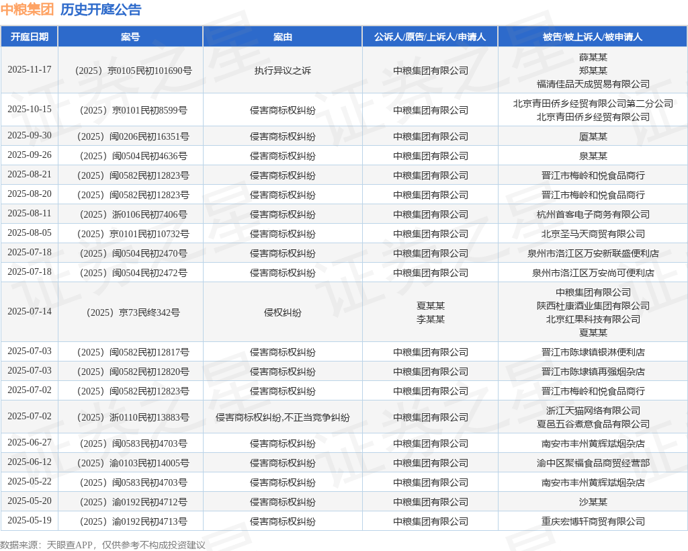Select case number 渝0103民初14005号
The width and height of the screenshot is (688, 551).
[134, 463]
